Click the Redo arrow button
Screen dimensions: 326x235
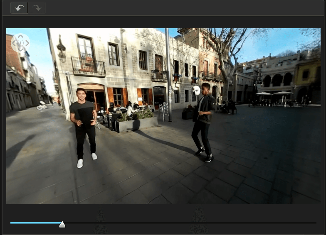click(37, 8)
